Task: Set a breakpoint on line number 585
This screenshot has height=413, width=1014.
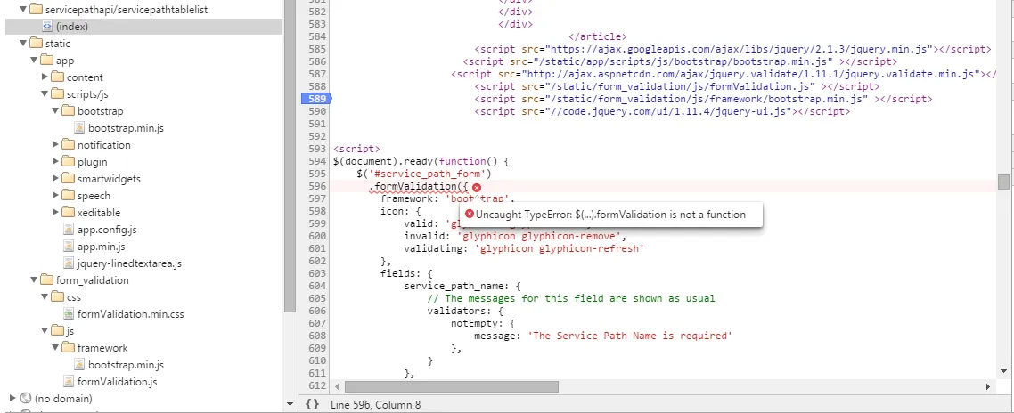Action: (318, 49)
